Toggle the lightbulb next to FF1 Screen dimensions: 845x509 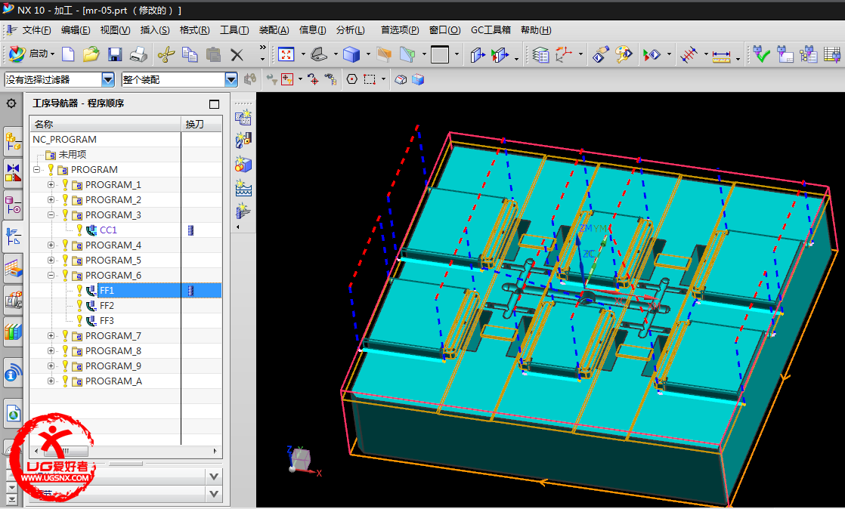[x=79, y=290]
